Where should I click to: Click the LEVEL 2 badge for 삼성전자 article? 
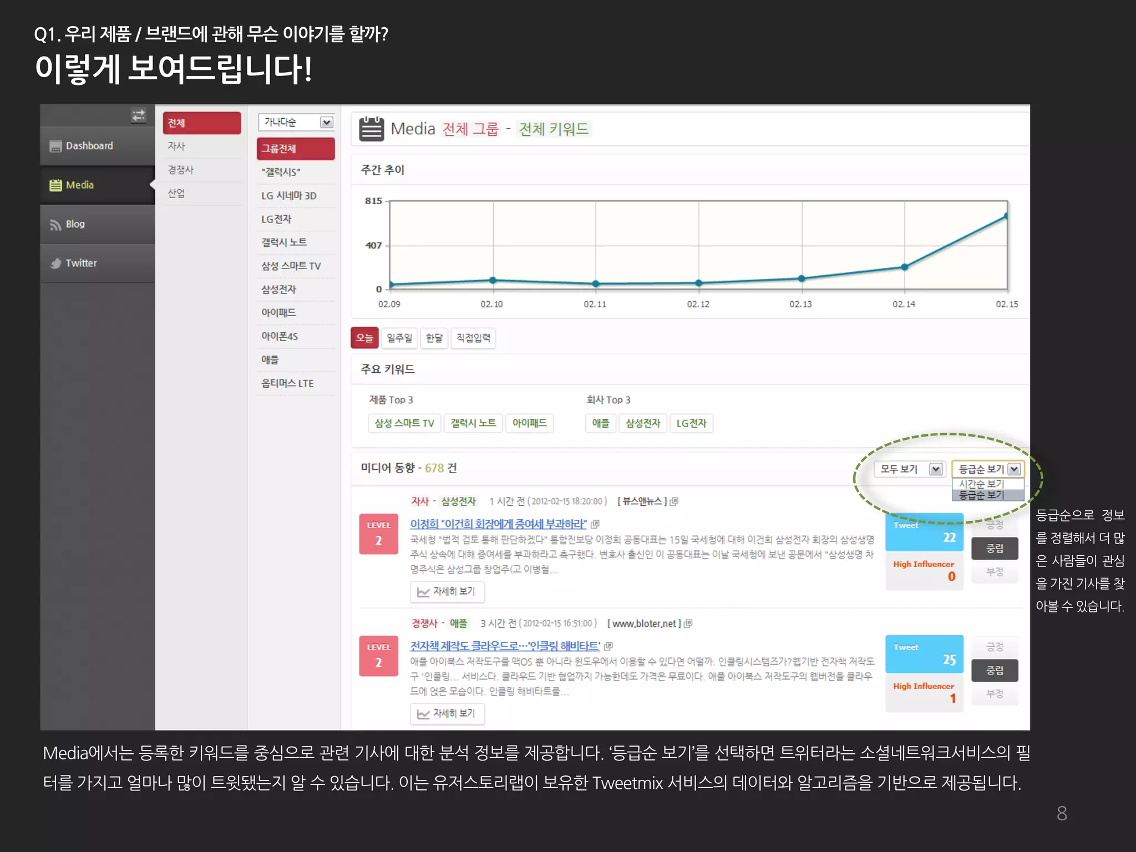click(379, 534)
